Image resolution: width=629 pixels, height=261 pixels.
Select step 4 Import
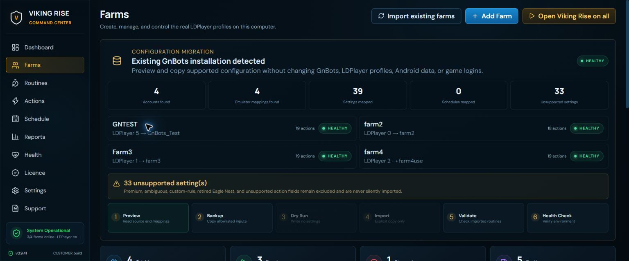point(400,218)
